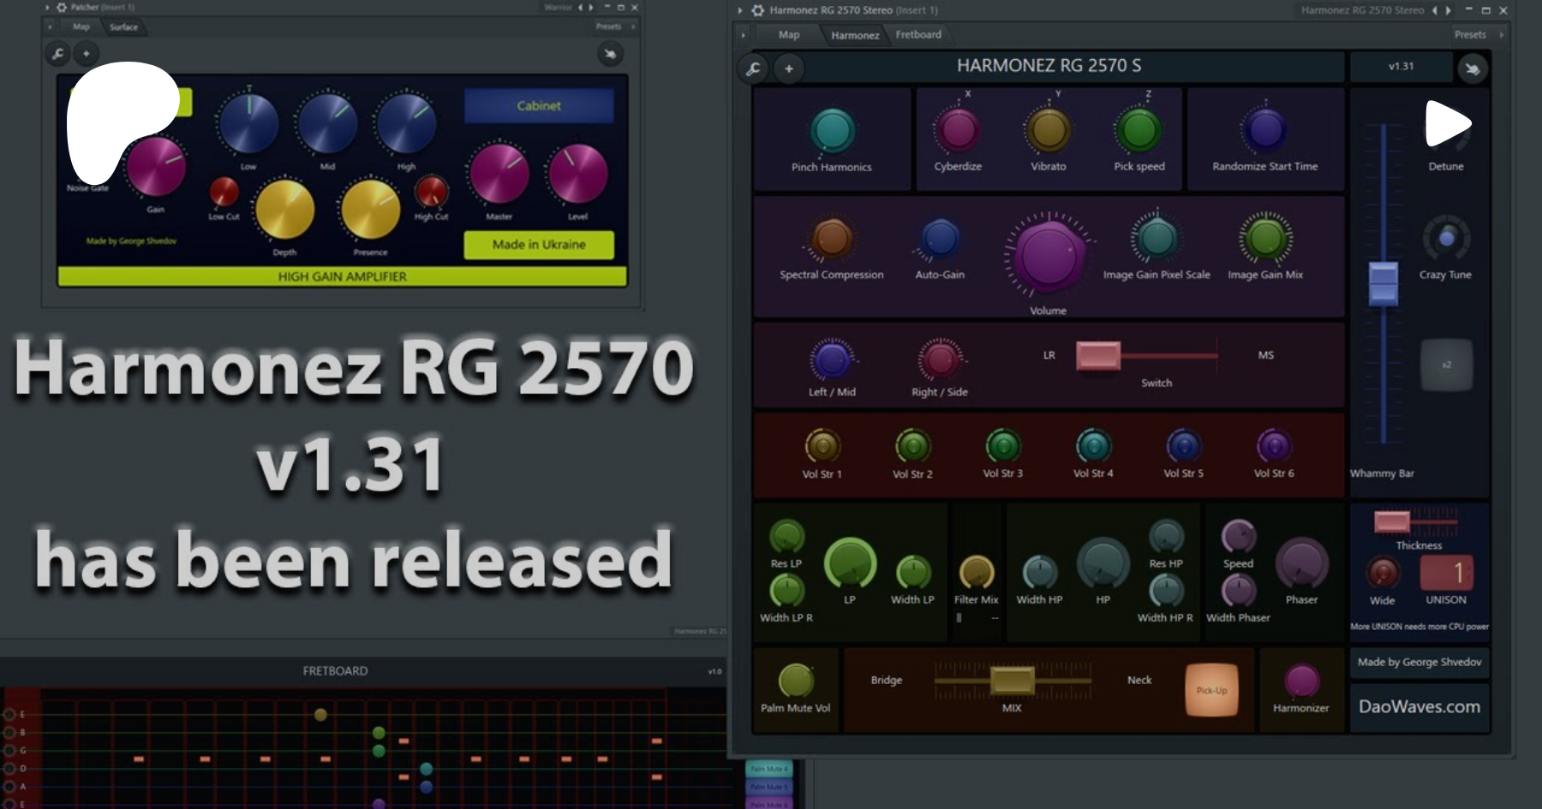Screen dimensions: 1542x809
Task: Click the Width LP knob
Action: [913, 573]
